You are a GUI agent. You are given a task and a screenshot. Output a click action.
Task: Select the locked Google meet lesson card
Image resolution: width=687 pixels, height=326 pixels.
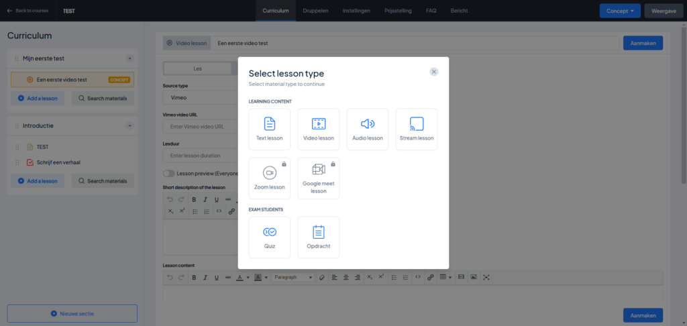pos(319,178)
